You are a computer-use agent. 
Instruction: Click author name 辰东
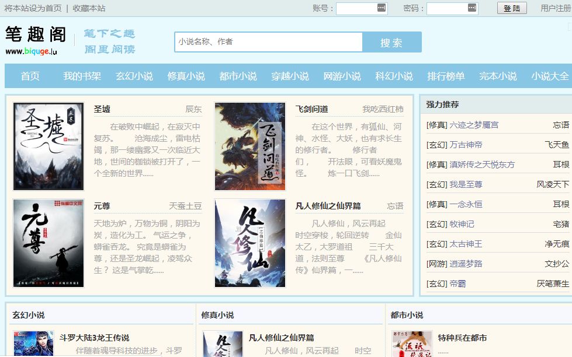(193, 109)
